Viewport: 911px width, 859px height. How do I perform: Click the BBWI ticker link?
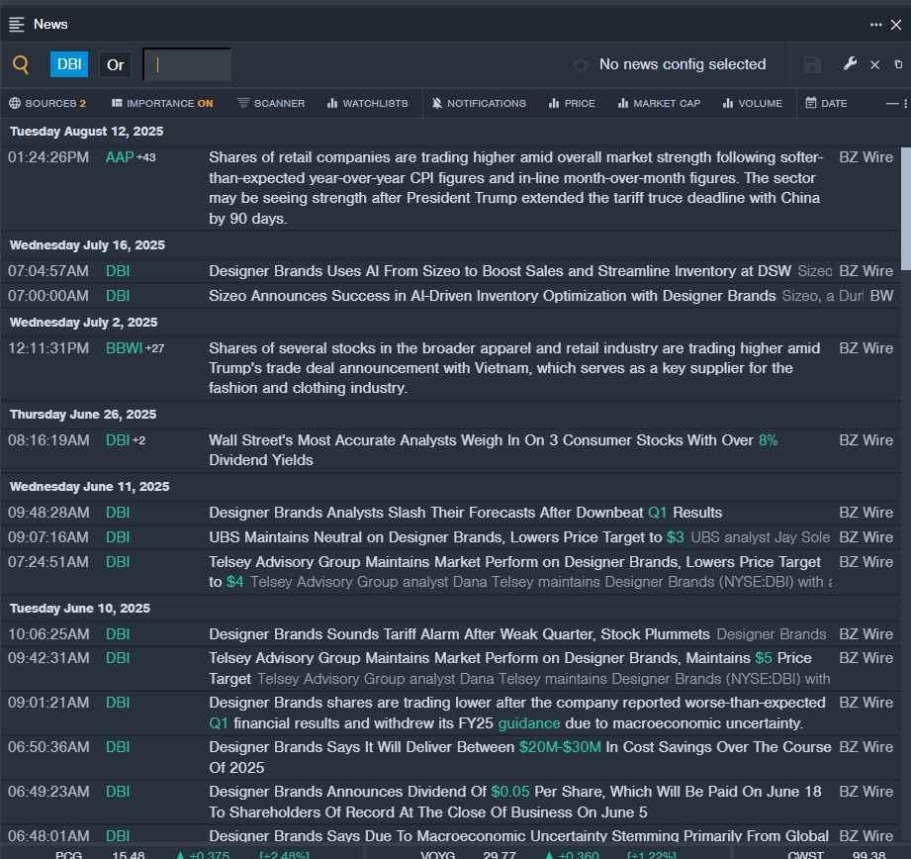click(124, 348)
